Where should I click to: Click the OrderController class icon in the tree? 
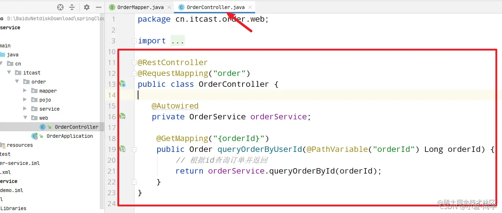coord(43,127)
